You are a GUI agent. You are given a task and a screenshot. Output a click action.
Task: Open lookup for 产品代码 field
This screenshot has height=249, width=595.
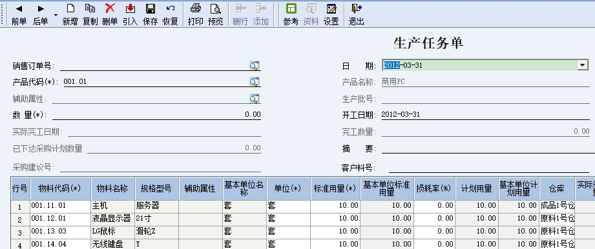tap(255, 81)
